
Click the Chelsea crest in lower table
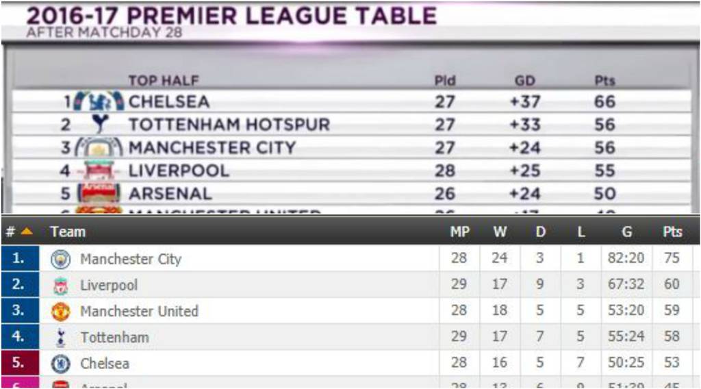click(61, 364)
